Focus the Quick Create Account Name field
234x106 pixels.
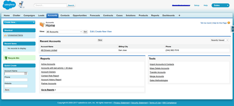pyautogui.click(x=16, y=73)
